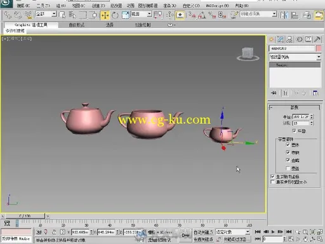Viewport: 325px width, 244px height.
Task: Toggle Show End Result in modifier stack
Action: pyautogui.click(x=286, y=93)
